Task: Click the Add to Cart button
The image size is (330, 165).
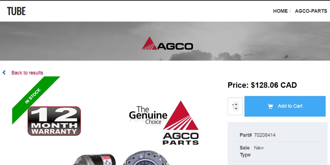Action: pyautogui.click(x=285, y=106)
